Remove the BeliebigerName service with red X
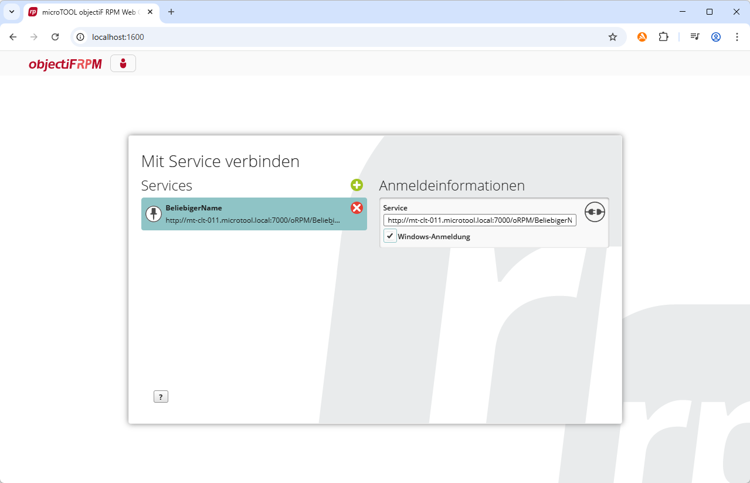This screenshot has width=750, height=483. (357, 208)
